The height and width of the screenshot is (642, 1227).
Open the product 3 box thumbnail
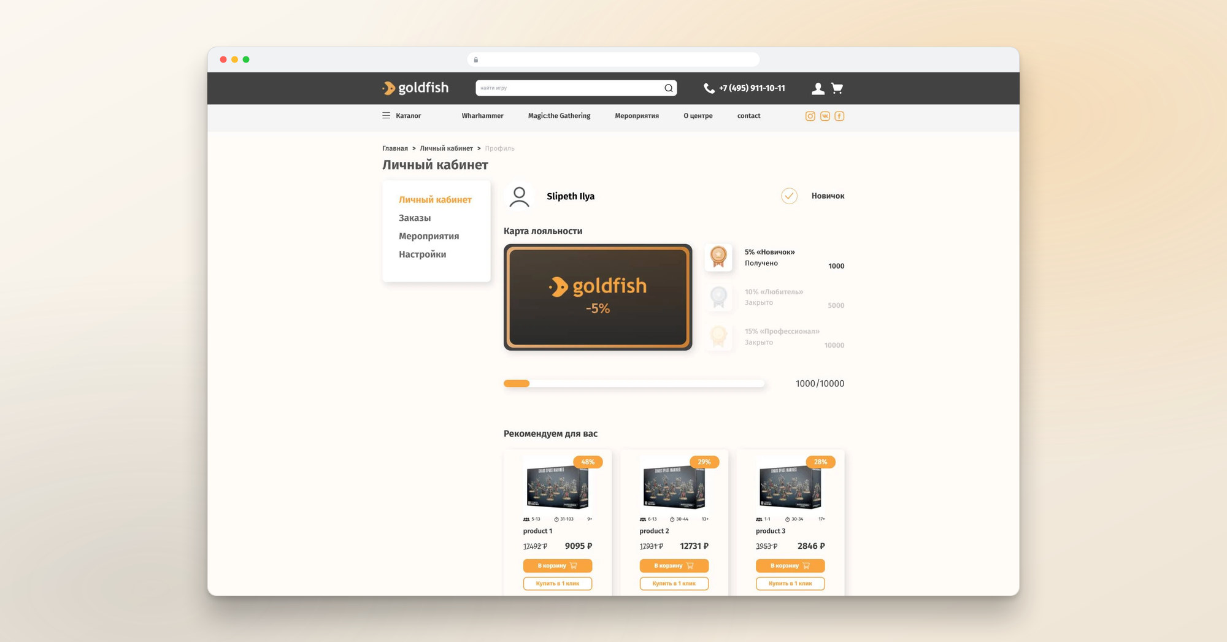tap(790, 487)
